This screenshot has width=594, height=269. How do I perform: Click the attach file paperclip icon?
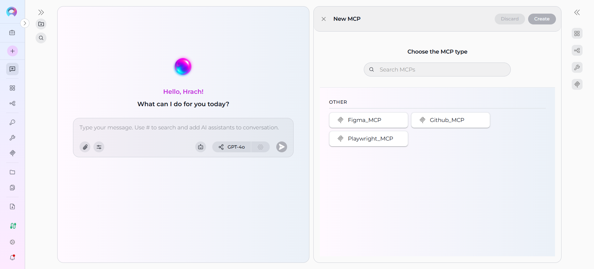coord(85,147)
